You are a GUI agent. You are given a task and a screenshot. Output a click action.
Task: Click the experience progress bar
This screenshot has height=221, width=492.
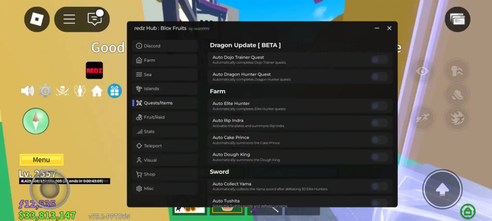pyautogui.click(x=65, y=181)
